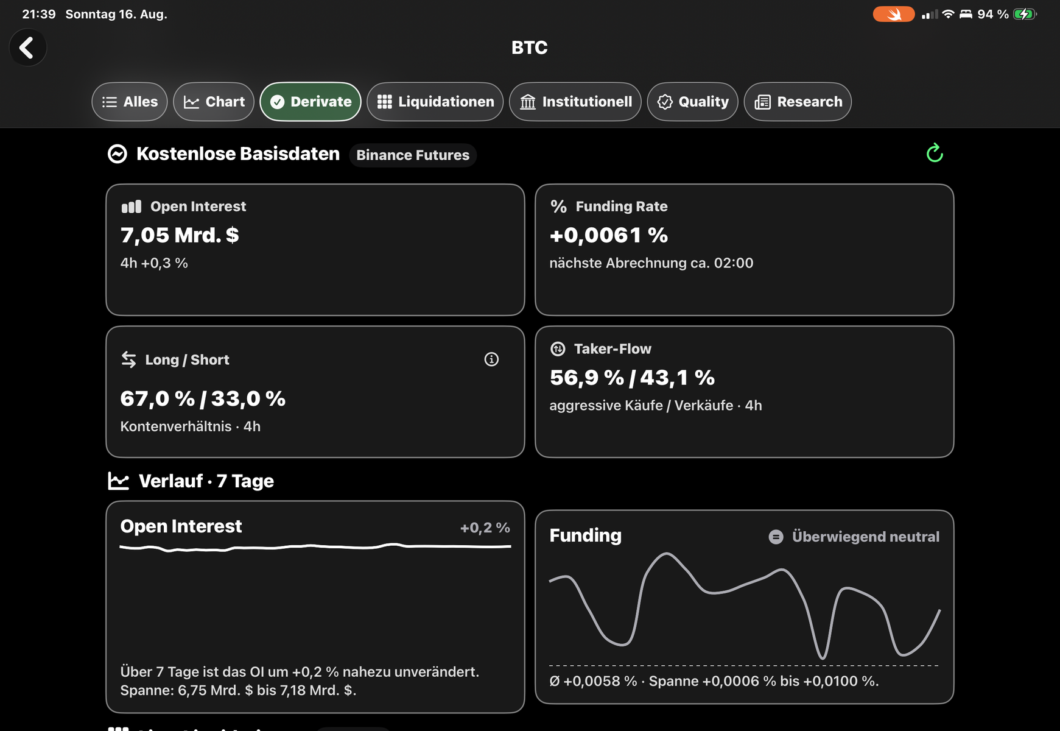The height and width of the screenshot is (731, 1060).
Task: Tap the Kostenlose Basisdaten header icon
Action: click(118, 154)
